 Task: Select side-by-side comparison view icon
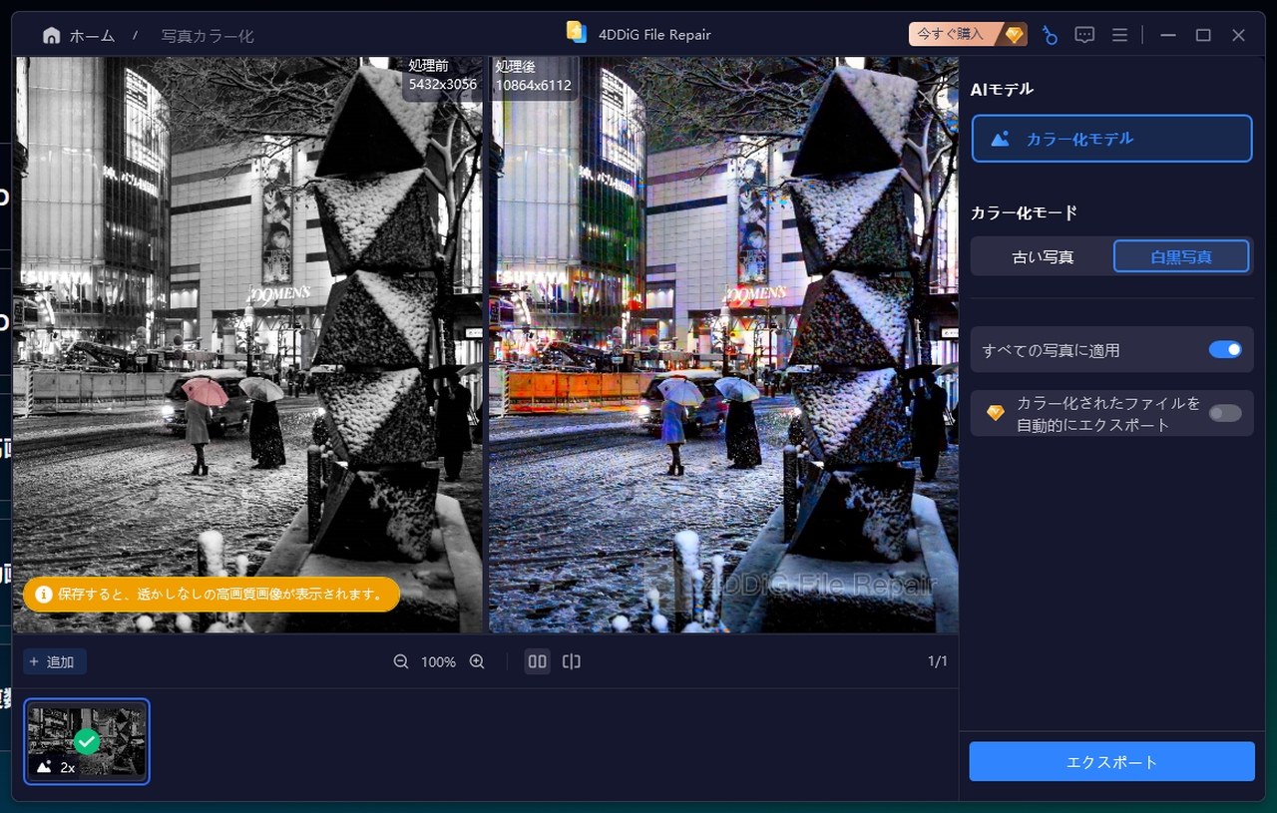coord(538,661)
